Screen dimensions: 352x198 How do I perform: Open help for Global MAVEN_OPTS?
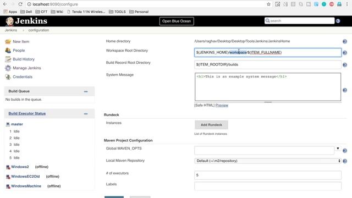pos(345,151)
